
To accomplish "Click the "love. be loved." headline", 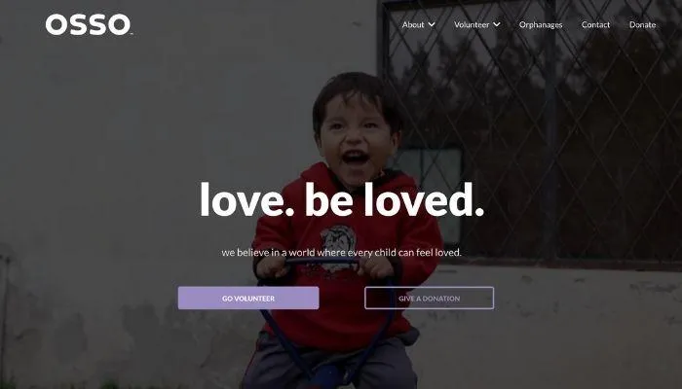I will click(x=342, y=199).
